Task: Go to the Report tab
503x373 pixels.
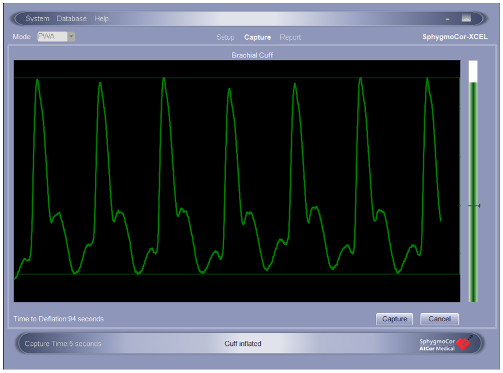Action: [290, 37]
